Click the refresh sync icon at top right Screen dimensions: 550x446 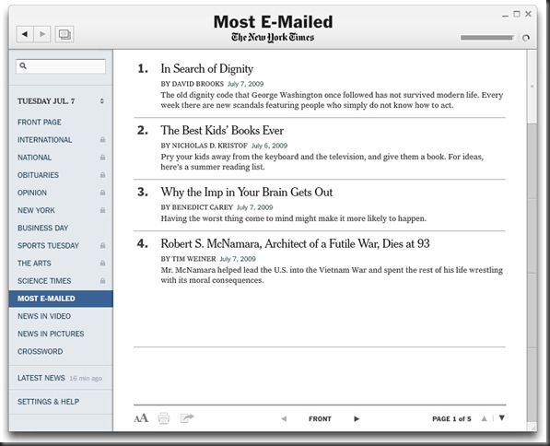click(x=525, y=38)
